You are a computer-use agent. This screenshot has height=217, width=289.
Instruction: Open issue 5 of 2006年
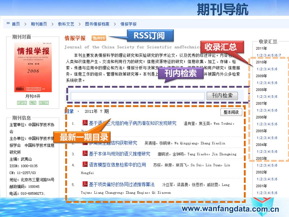[x=272, y=124]
